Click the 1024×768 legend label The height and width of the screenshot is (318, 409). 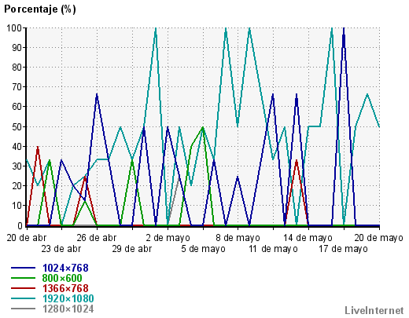click(65, 268)
